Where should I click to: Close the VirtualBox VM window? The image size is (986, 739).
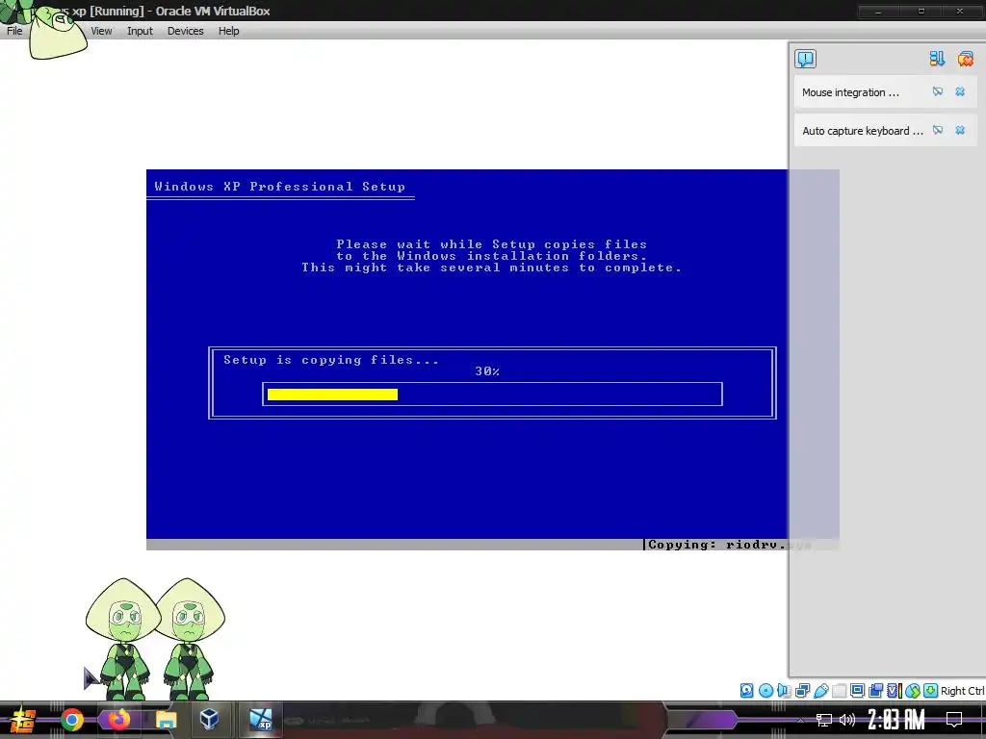(x=960, y=12)
